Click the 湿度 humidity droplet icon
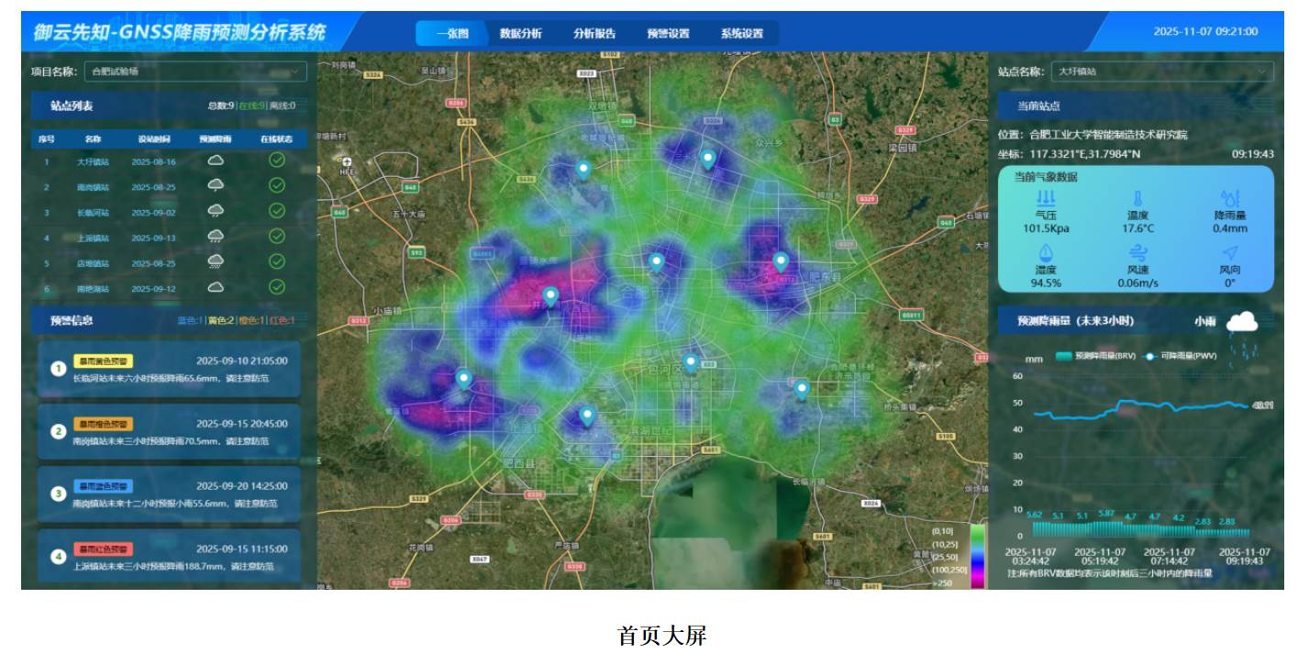 (x=1046, y=253)
